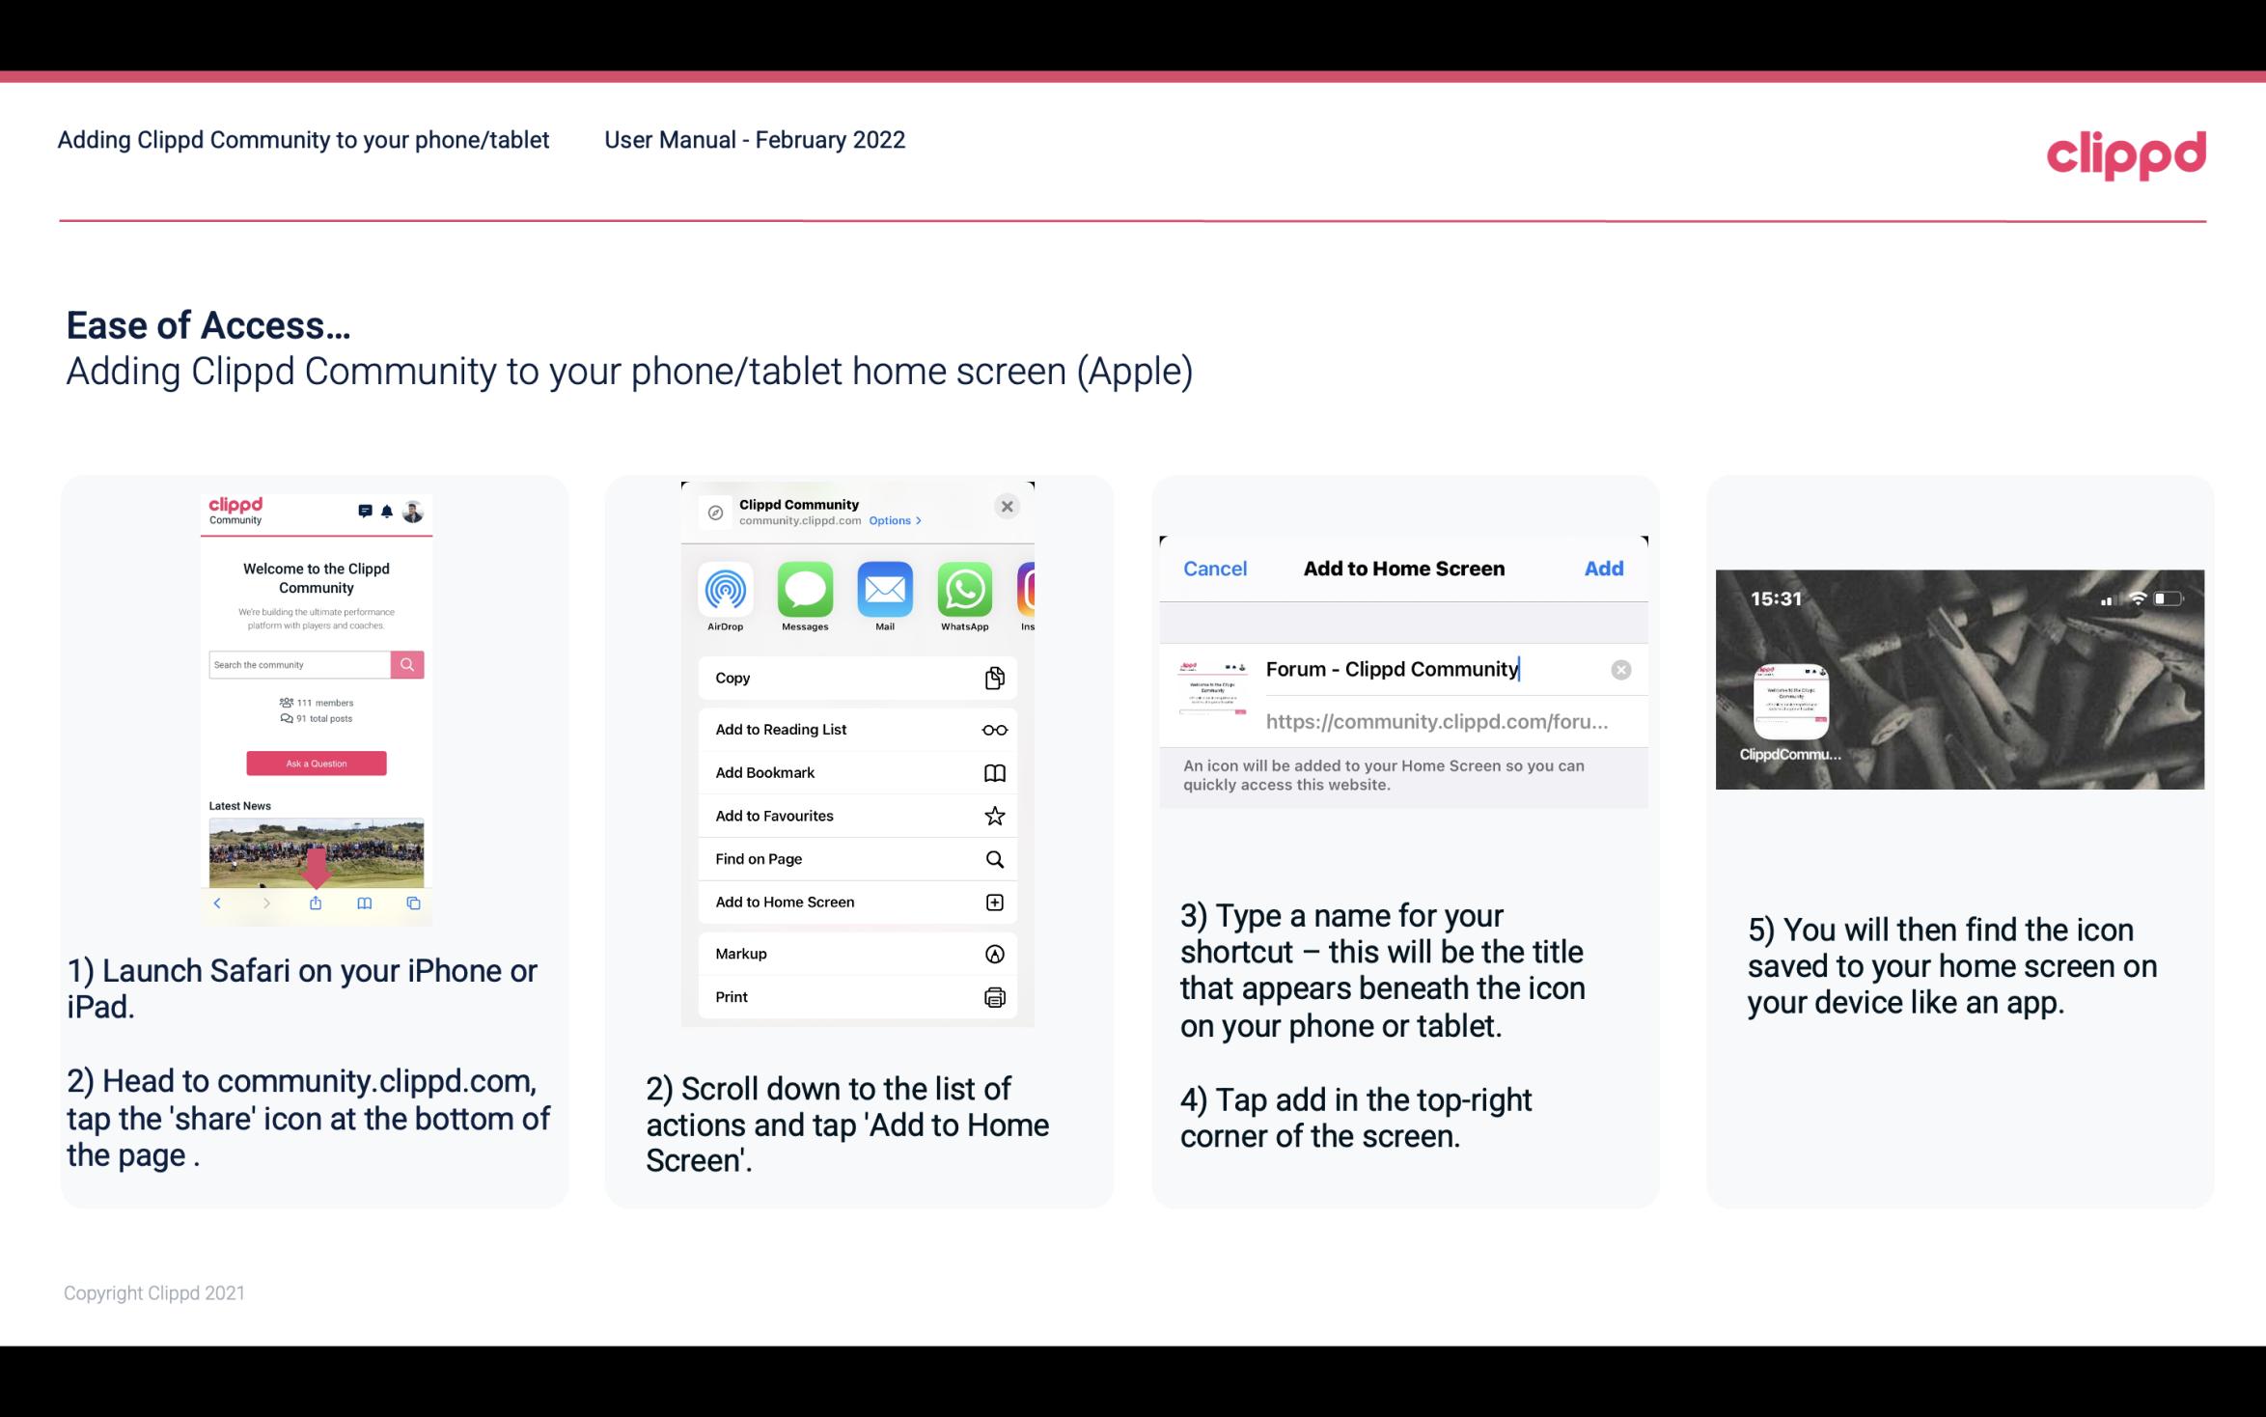Click the Copy action icon
This screenshot has width=2266, height=1417.
point(993,678)
